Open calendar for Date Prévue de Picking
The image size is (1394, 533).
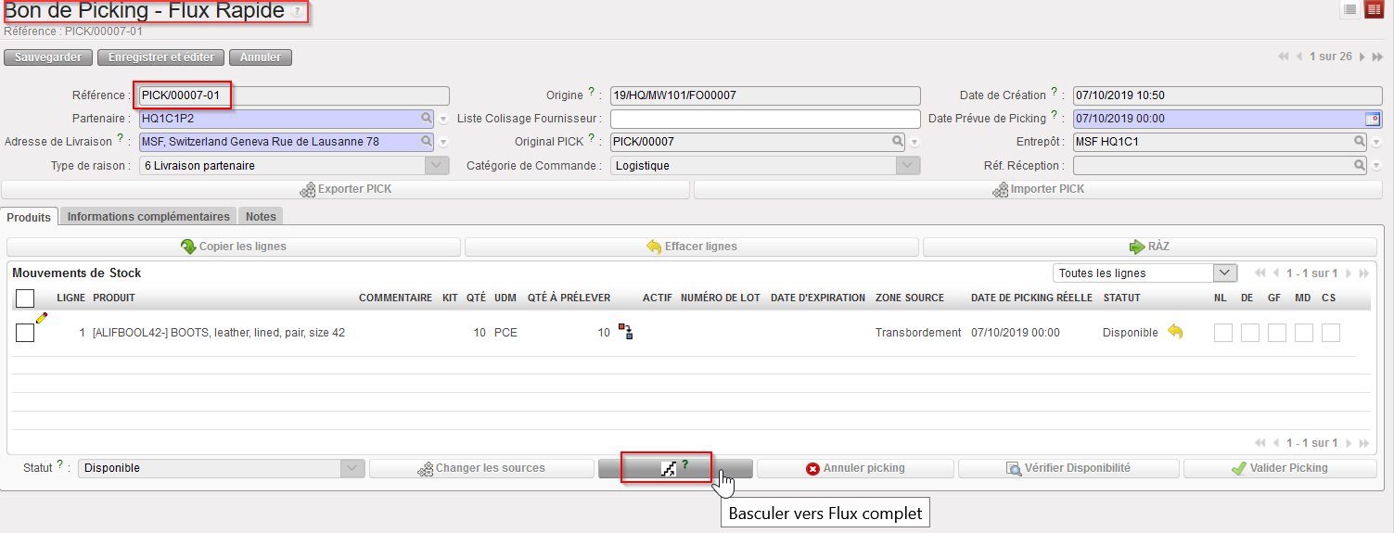[1373, 119]
